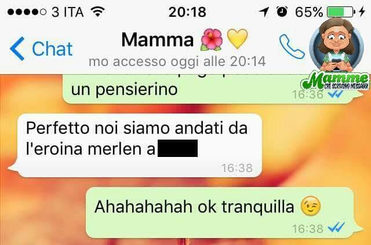The height and width of the screenshot is (245, 371).
Task: Tap the yellow heart emoji in the title
Action: 237,39
